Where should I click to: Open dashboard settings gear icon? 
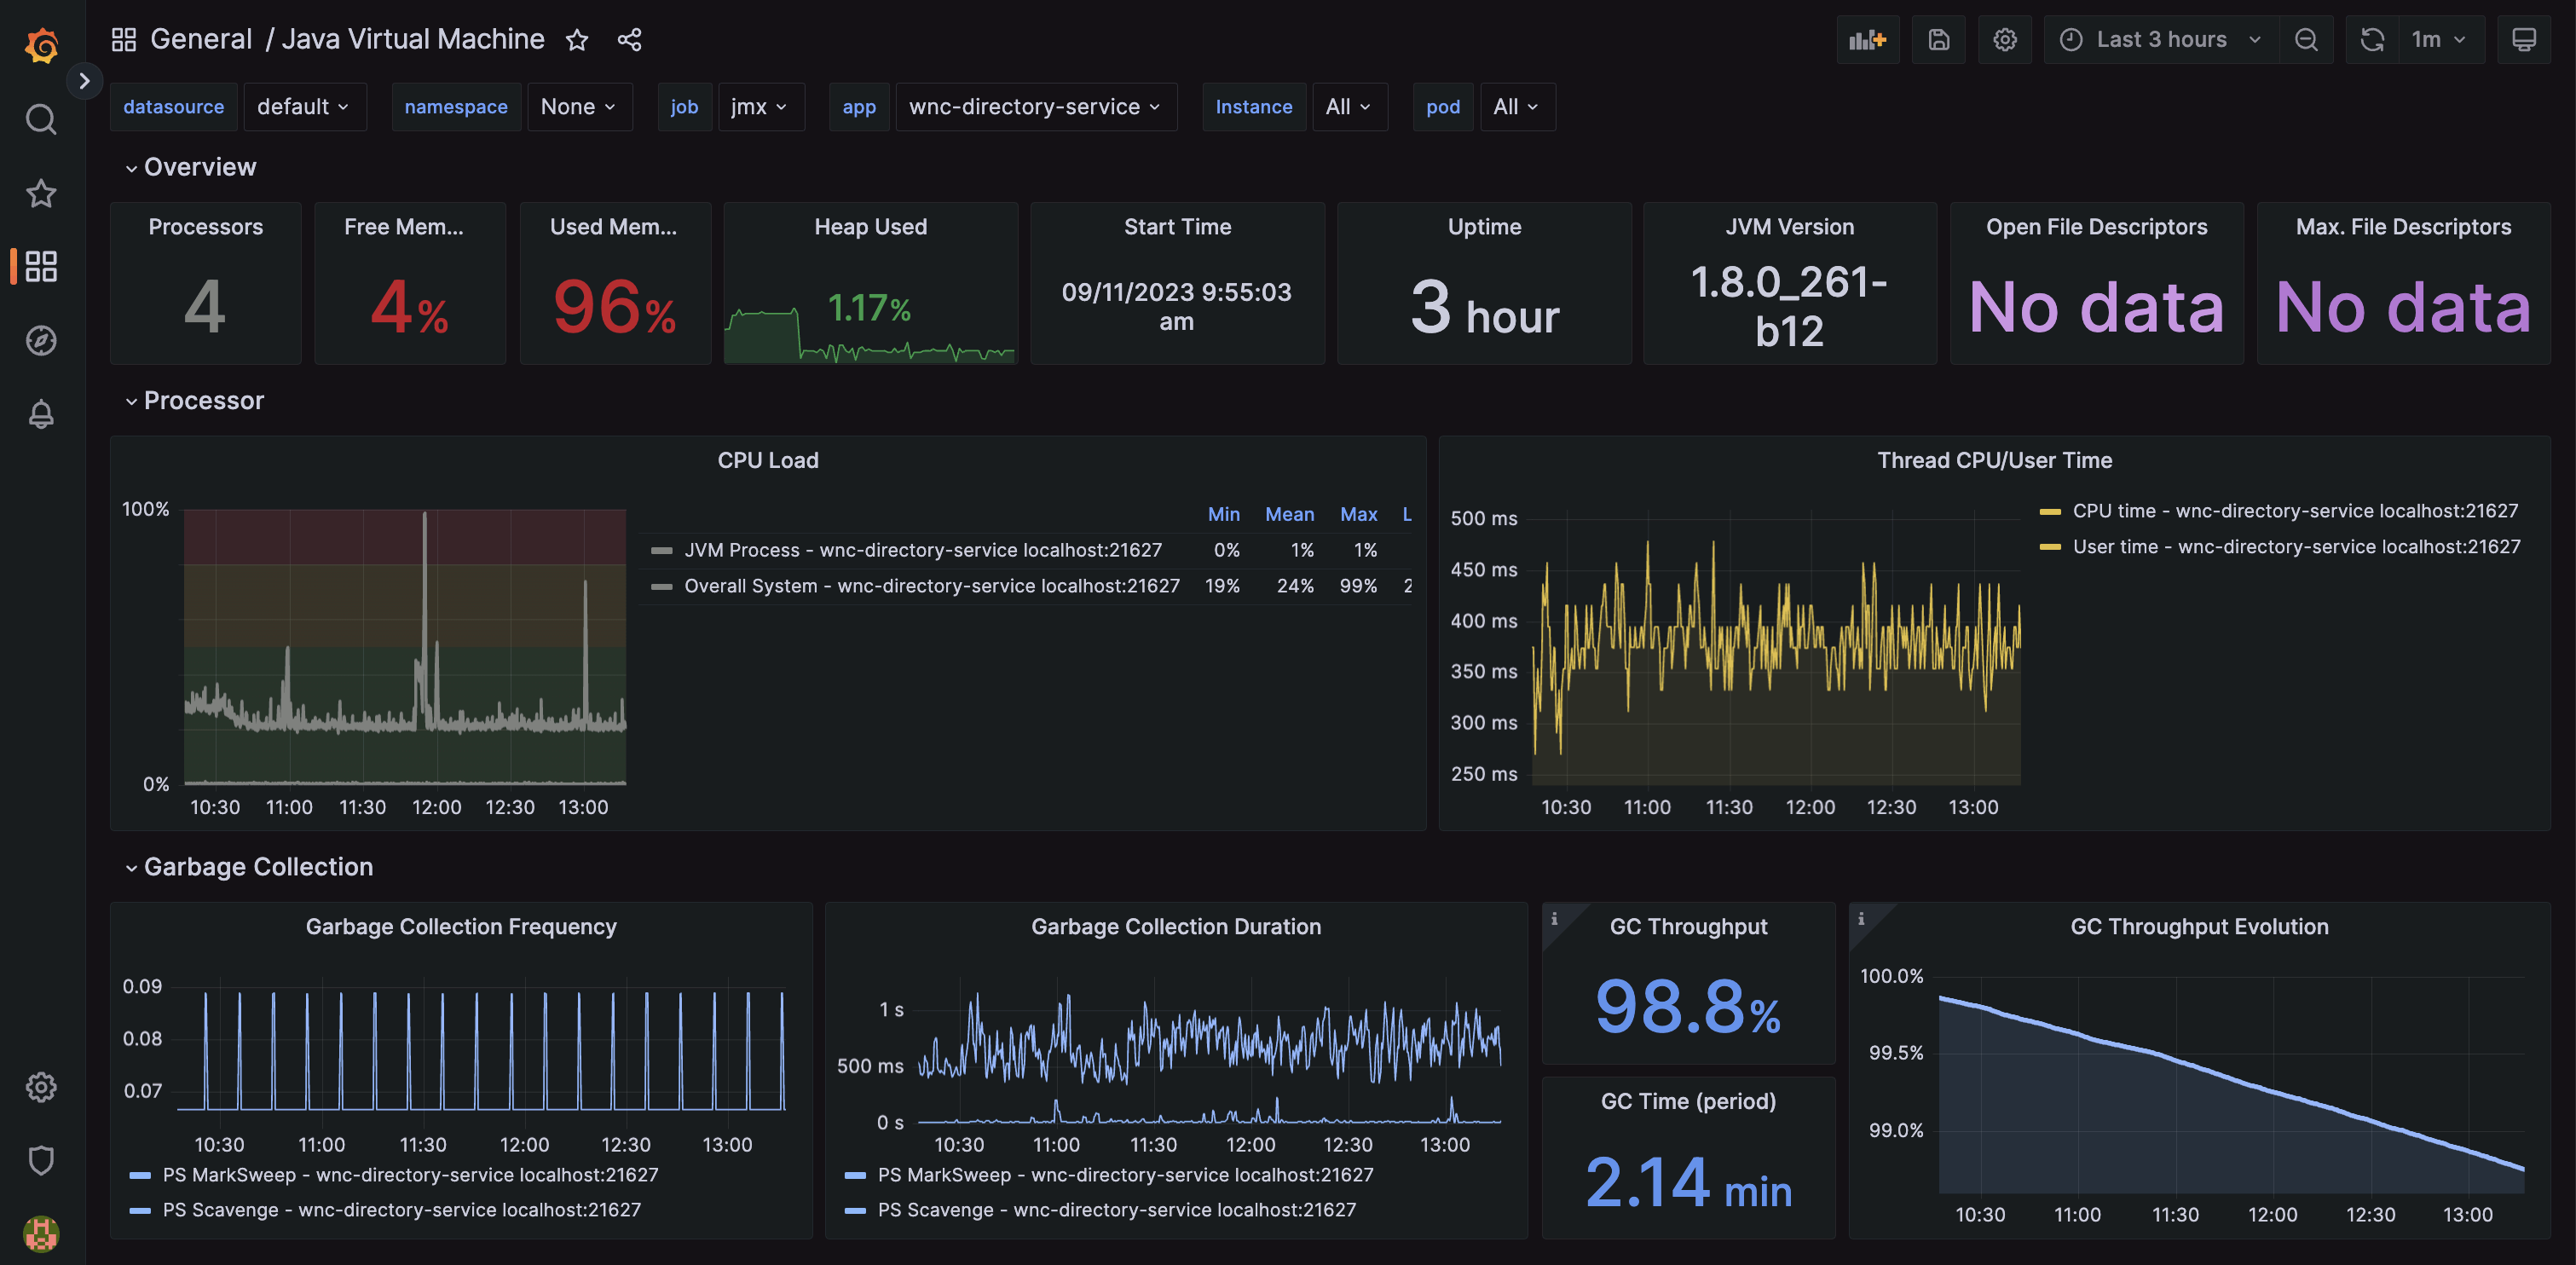(2004, 40)
